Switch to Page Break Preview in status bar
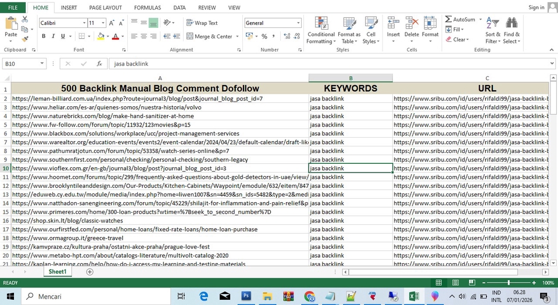The height and width of the screenshot is (305, 558). coord(472,282)
